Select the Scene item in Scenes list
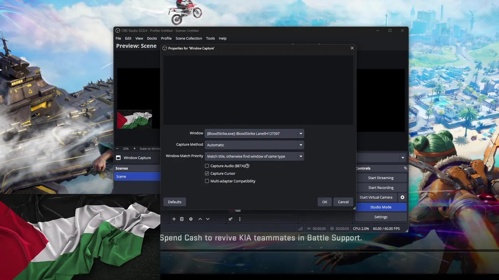The height and width of the screenshot is (280, 499). [137, 177]
